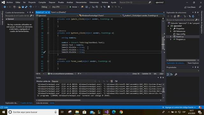This screenshot has height=115, width=204.
Task: Click the refresh icon in Solution Explorer
Action: point(193,16)
